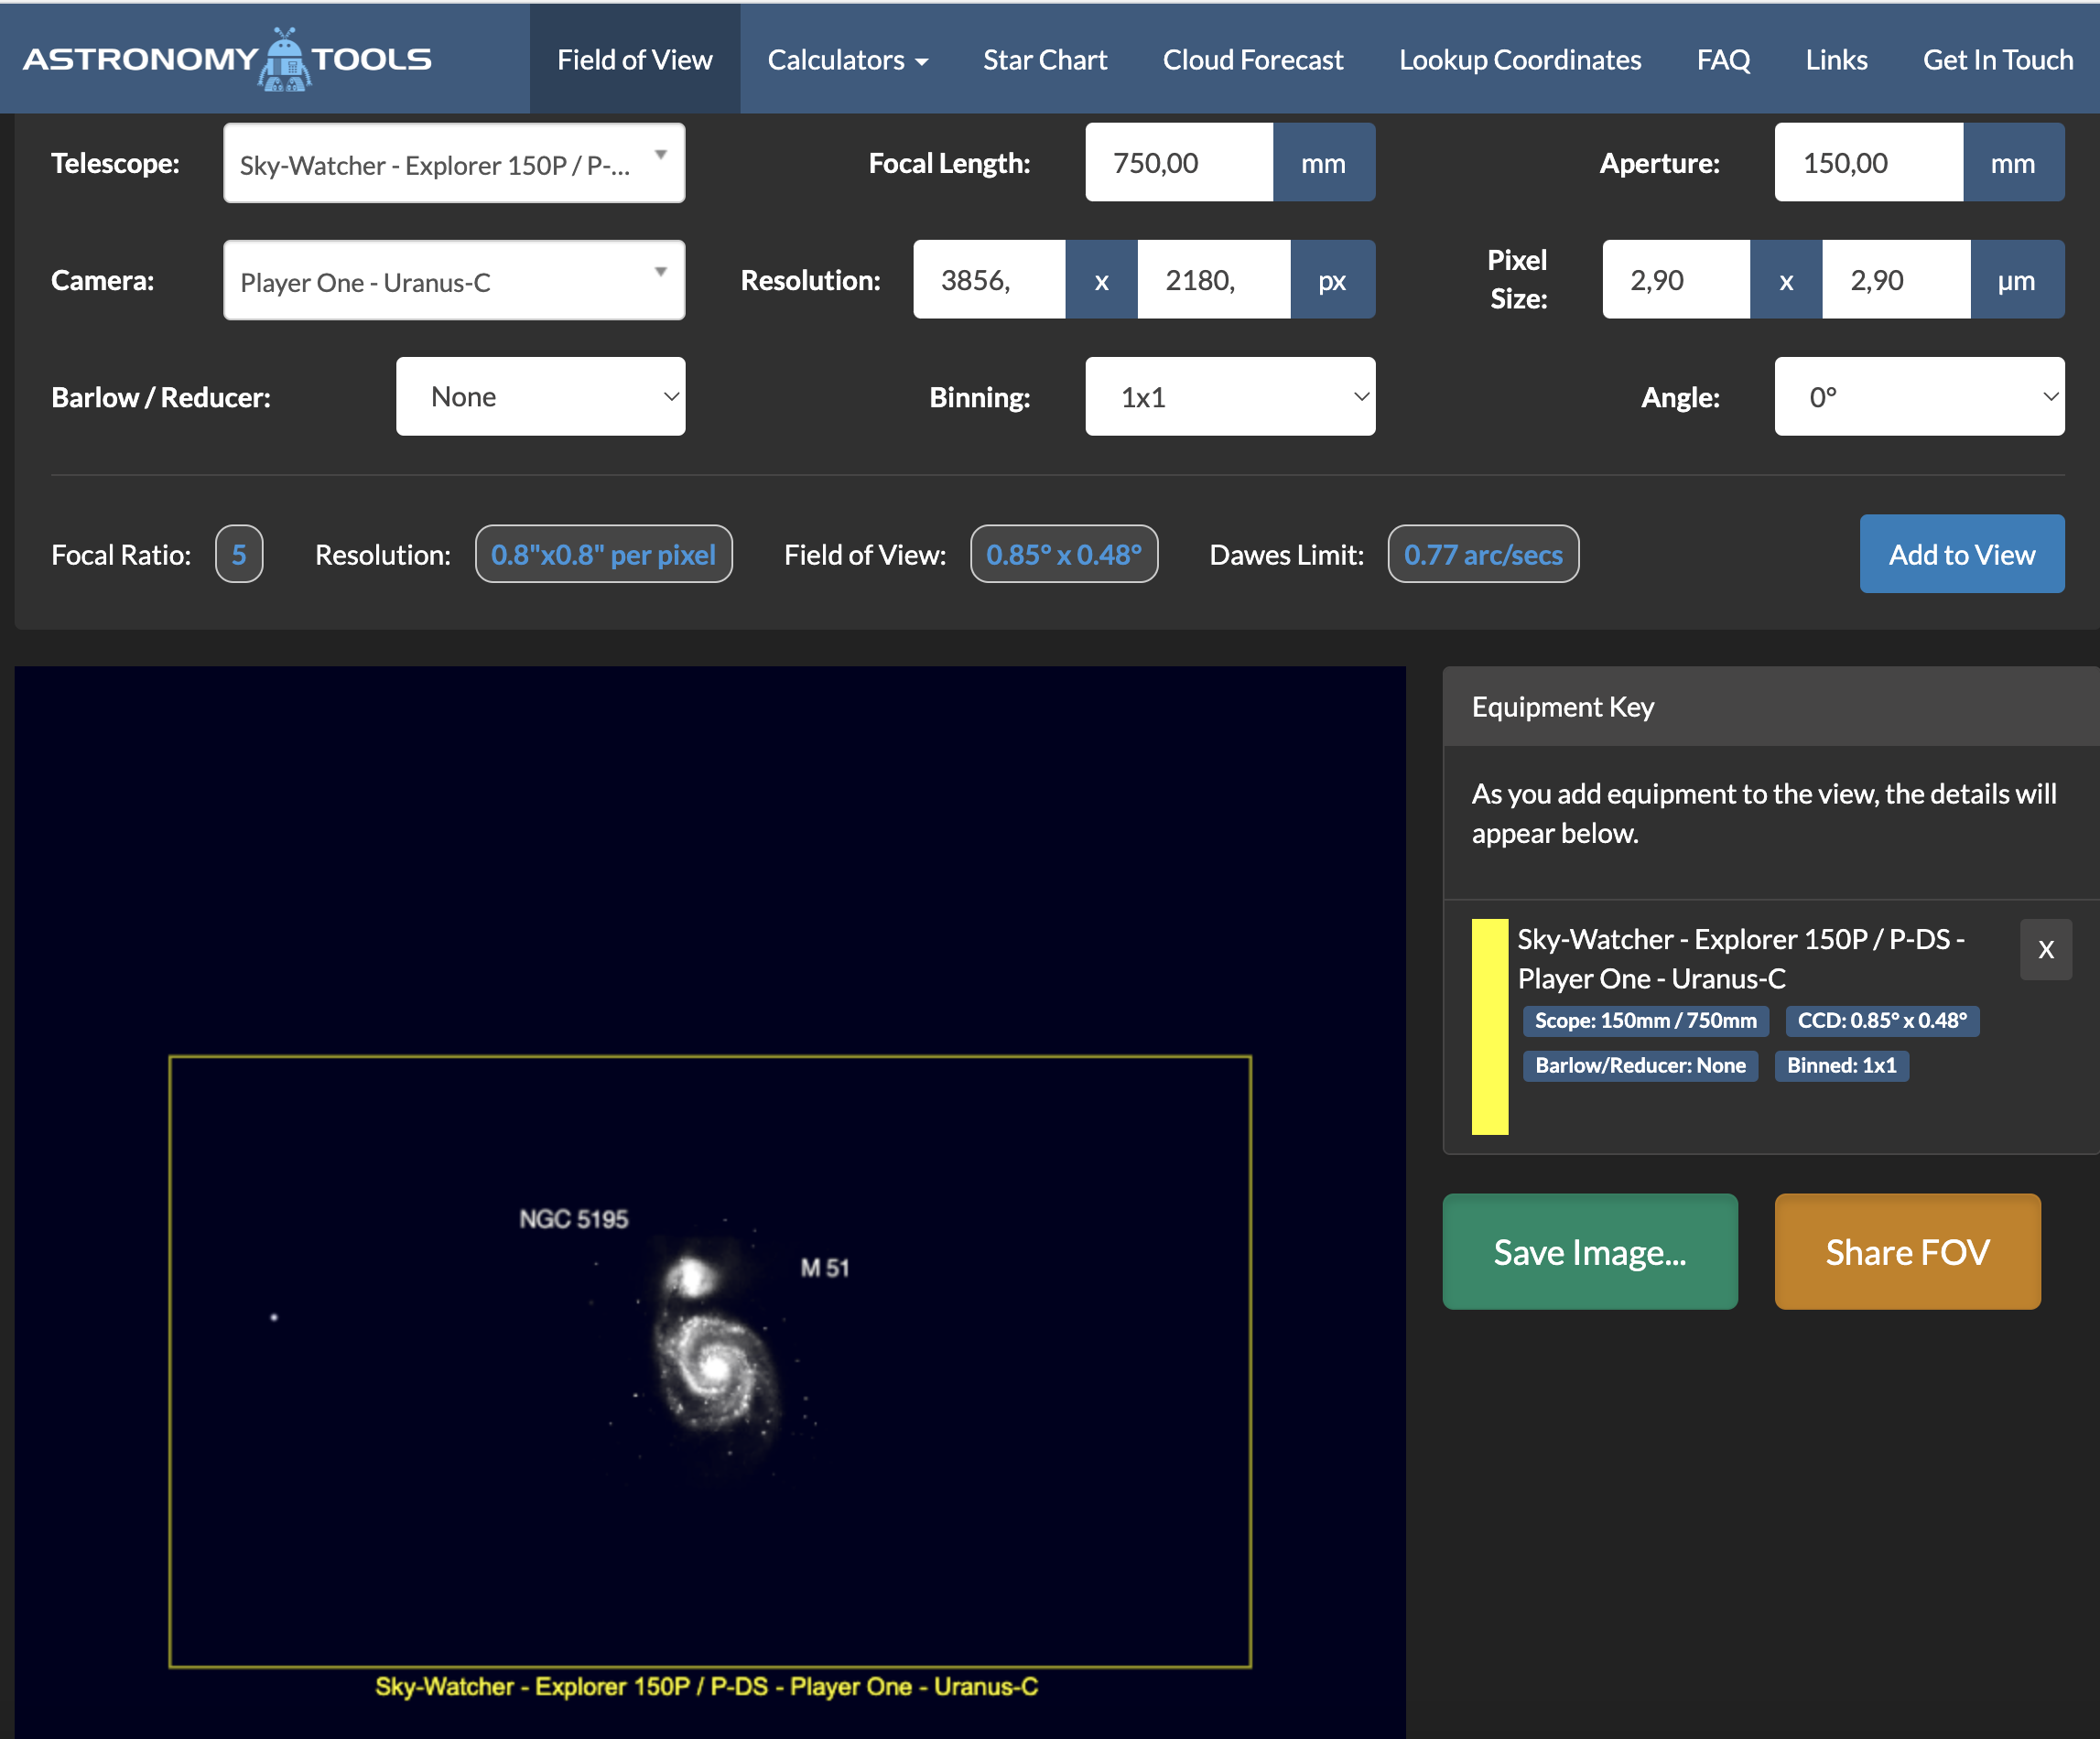Go to the Star Chart page
Image resolution: width=2100 pixels, height=1739 pixels.
(1044, 60)
